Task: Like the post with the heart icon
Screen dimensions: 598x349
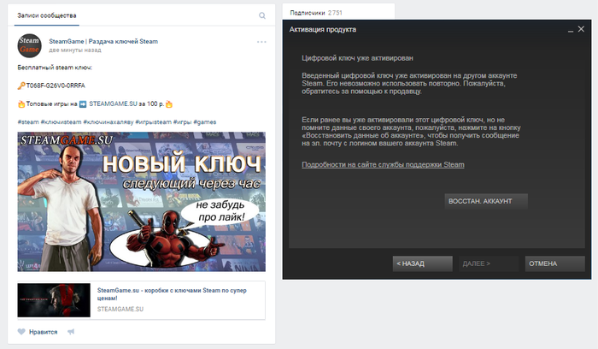Action: pos(23,331)
